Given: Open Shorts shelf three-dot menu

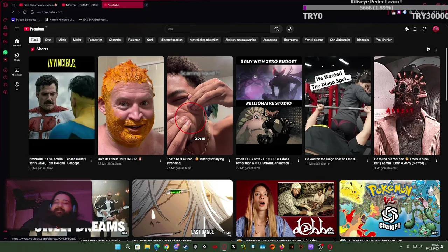Looking at the screenshot, I should pos(436,49).
